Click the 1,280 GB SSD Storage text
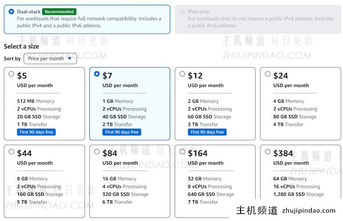This screenshot has height=221, width=343. point(299,194)
